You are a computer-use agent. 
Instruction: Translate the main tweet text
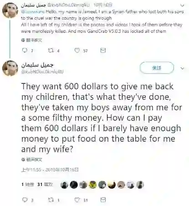click(x=31, y=160)
